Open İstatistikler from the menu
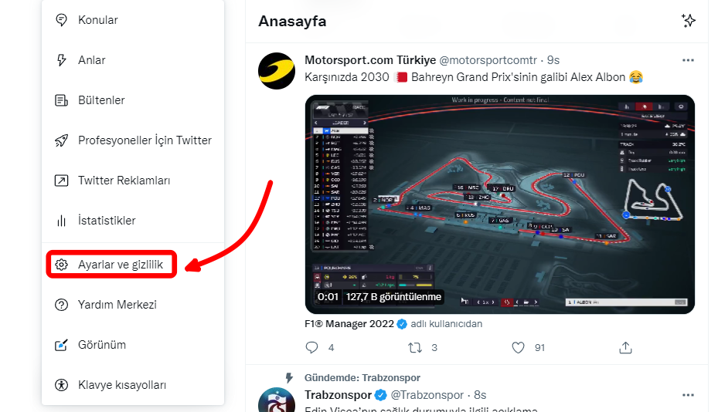Image resolution: width=718 pixels, height=412 pixels. [107, 221]
